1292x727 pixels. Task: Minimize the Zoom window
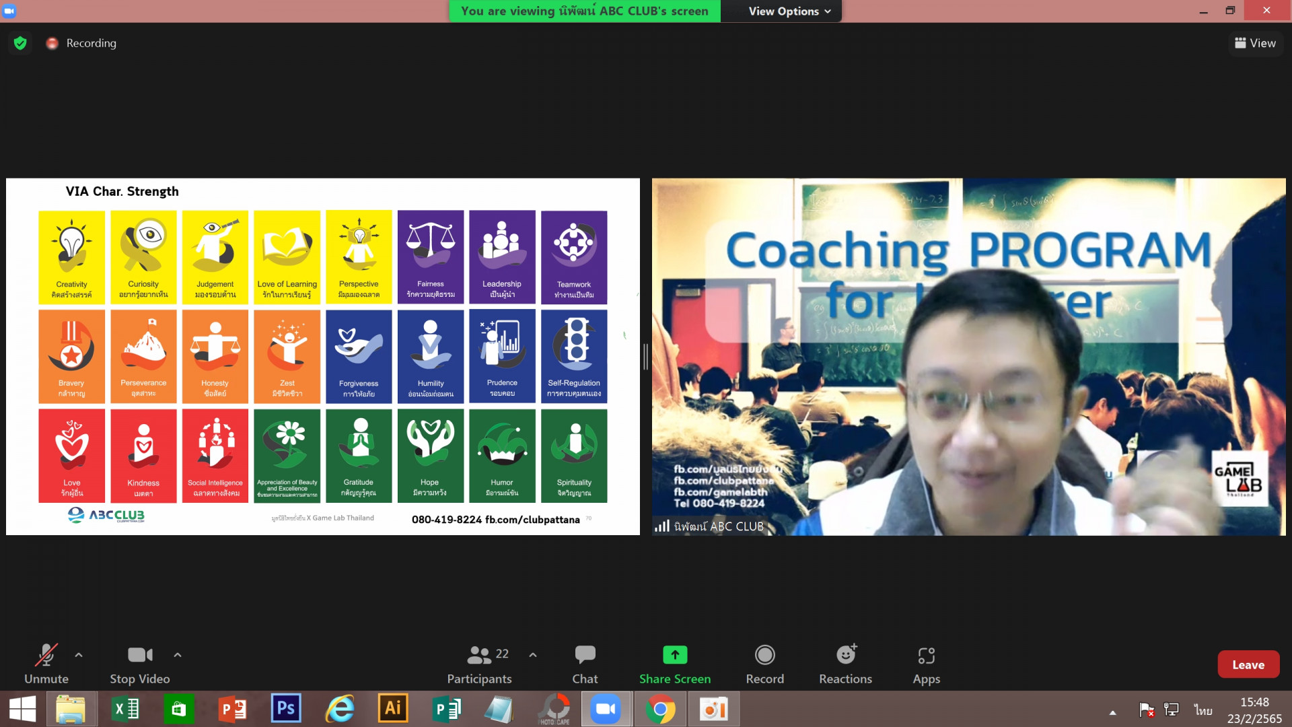point(1203,11)
